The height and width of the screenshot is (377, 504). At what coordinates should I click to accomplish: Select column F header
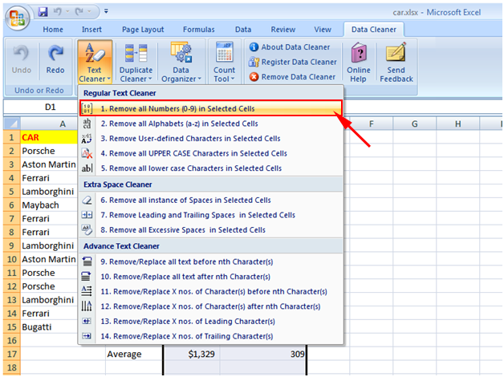coord(372,124)
